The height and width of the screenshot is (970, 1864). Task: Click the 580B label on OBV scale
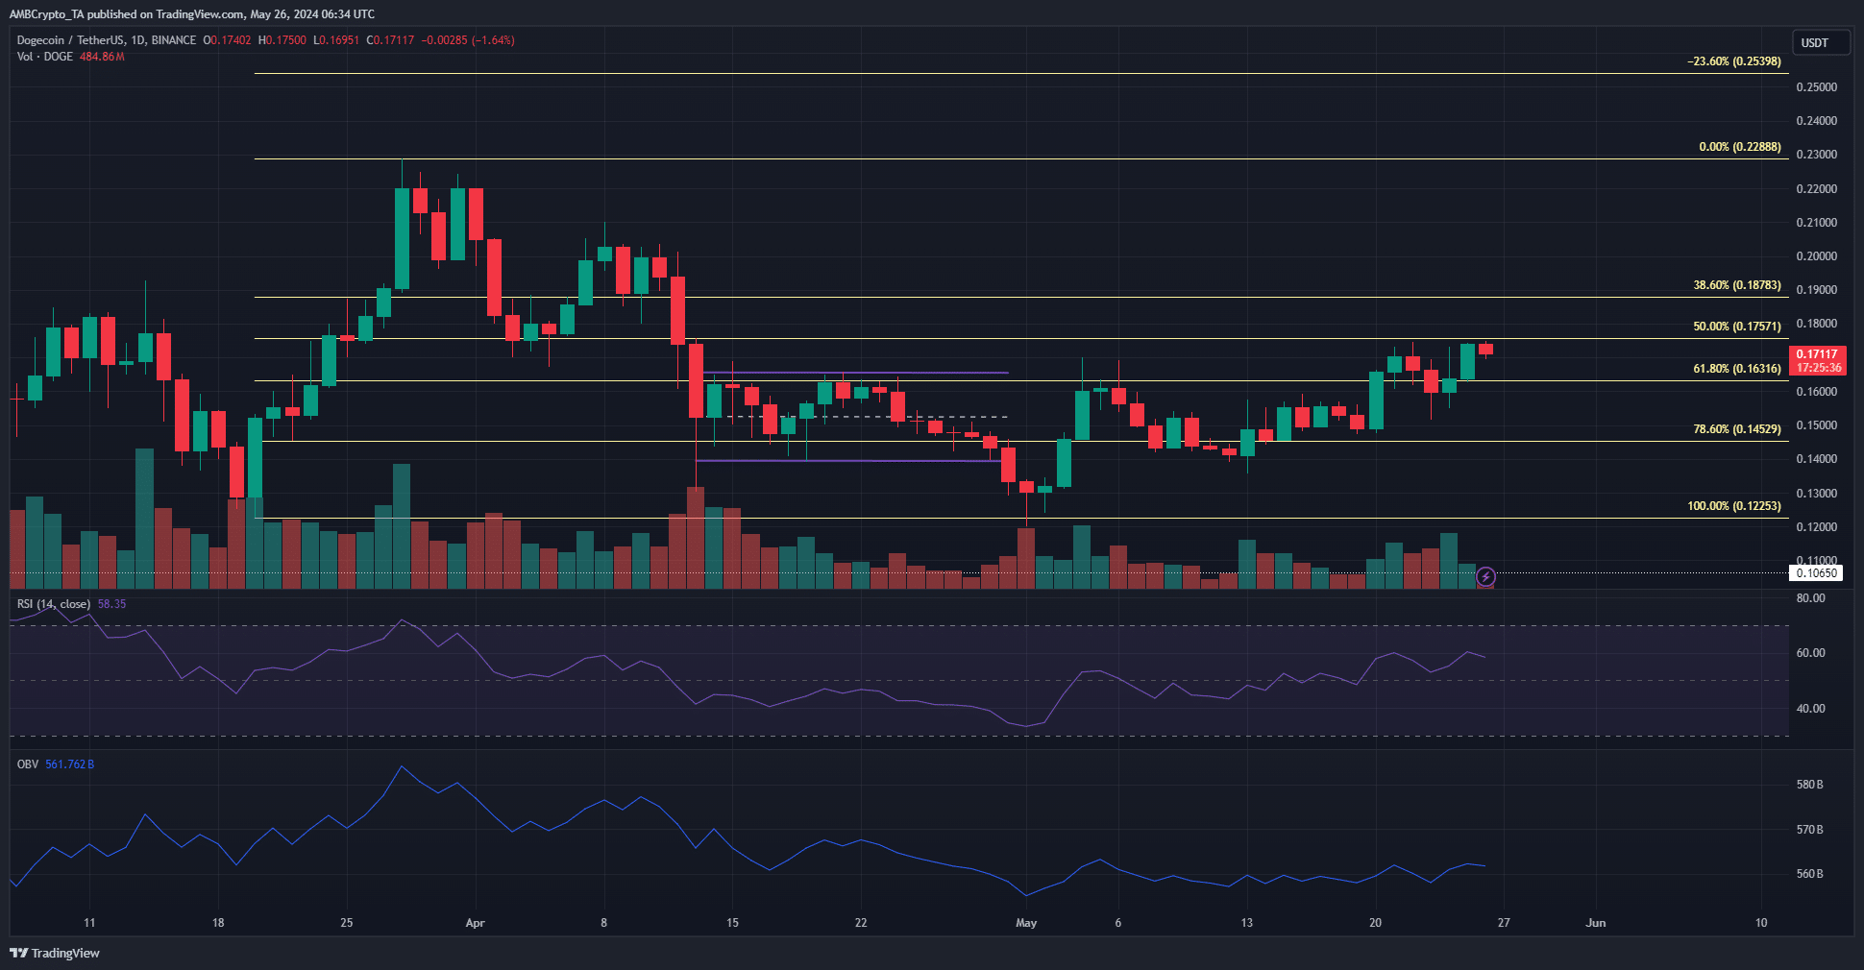click(x=1809, y=785)
